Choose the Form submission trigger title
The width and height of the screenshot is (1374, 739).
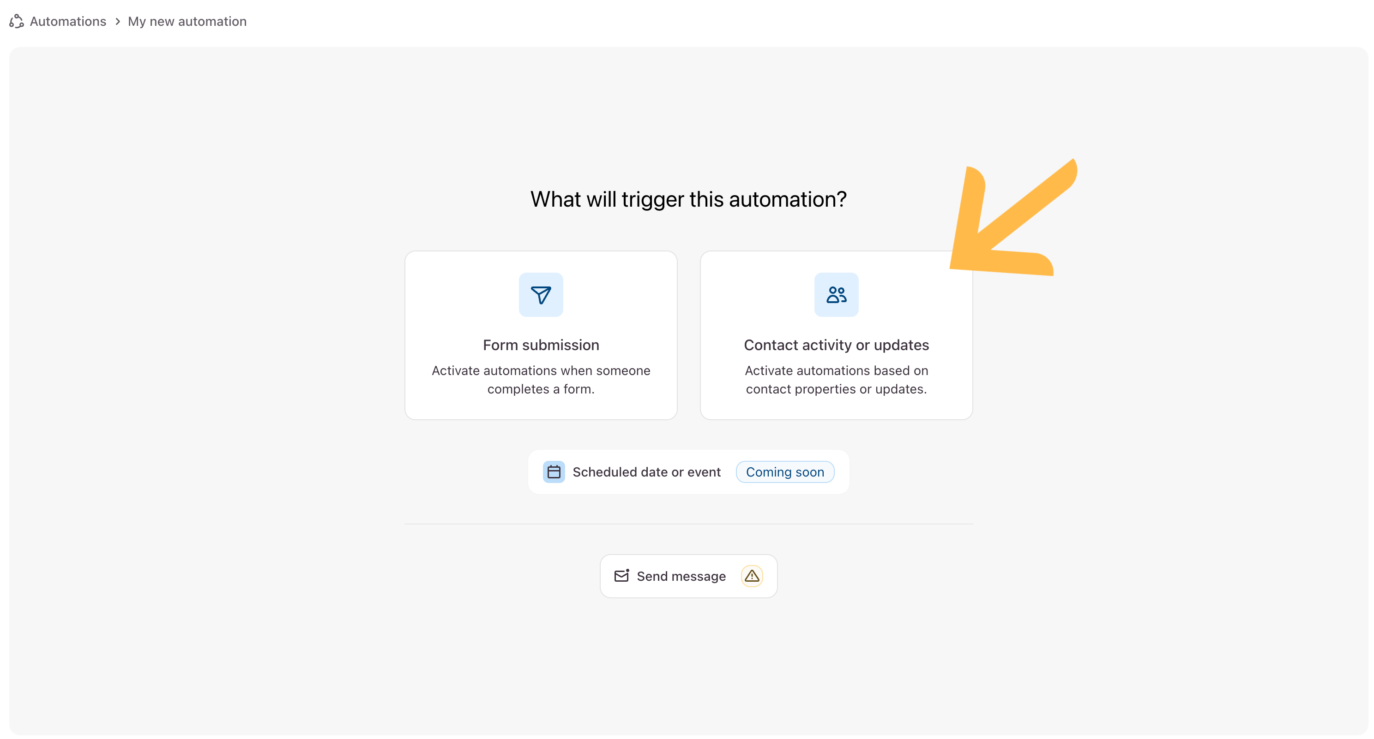540,345
